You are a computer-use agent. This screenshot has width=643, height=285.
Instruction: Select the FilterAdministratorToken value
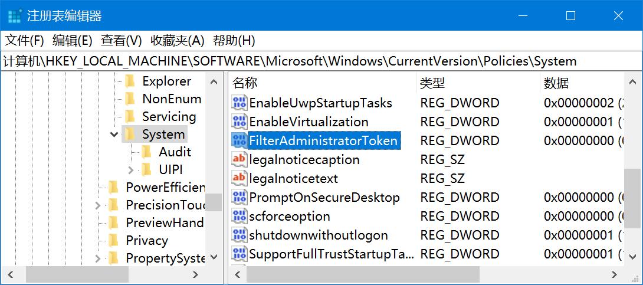(x=323, y=141)
